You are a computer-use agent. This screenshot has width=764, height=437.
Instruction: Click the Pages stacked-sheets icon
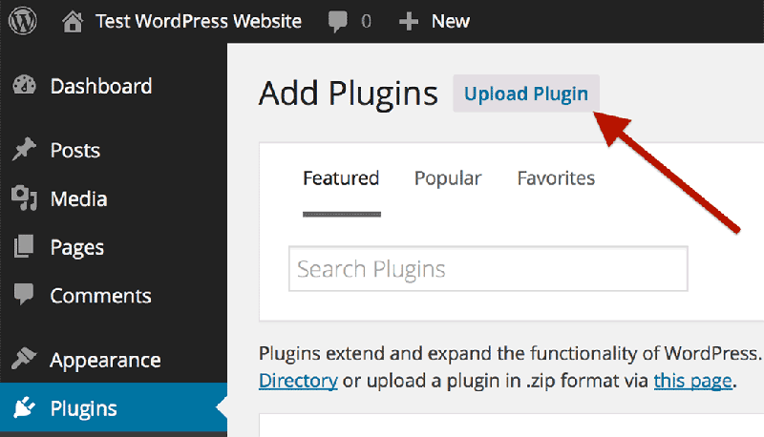click(x=24, y=246)
